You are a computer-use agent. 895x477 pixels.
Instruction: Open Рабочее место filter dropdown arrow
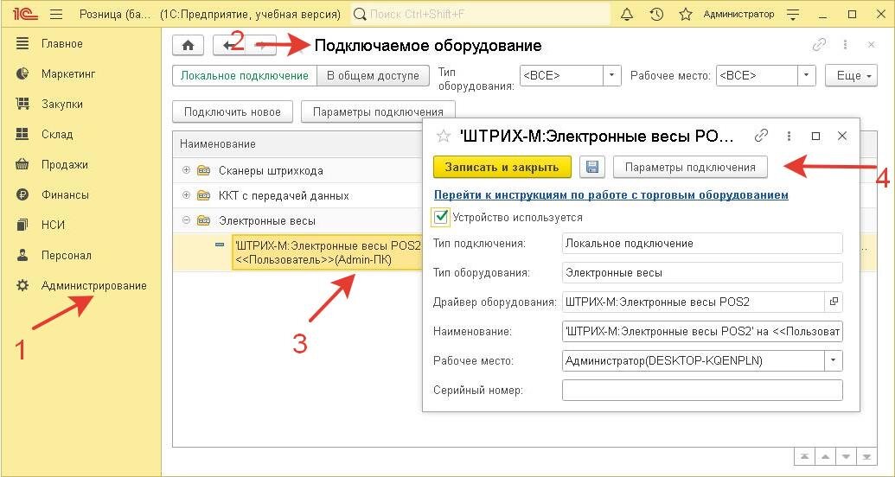[x=807, y=75]
